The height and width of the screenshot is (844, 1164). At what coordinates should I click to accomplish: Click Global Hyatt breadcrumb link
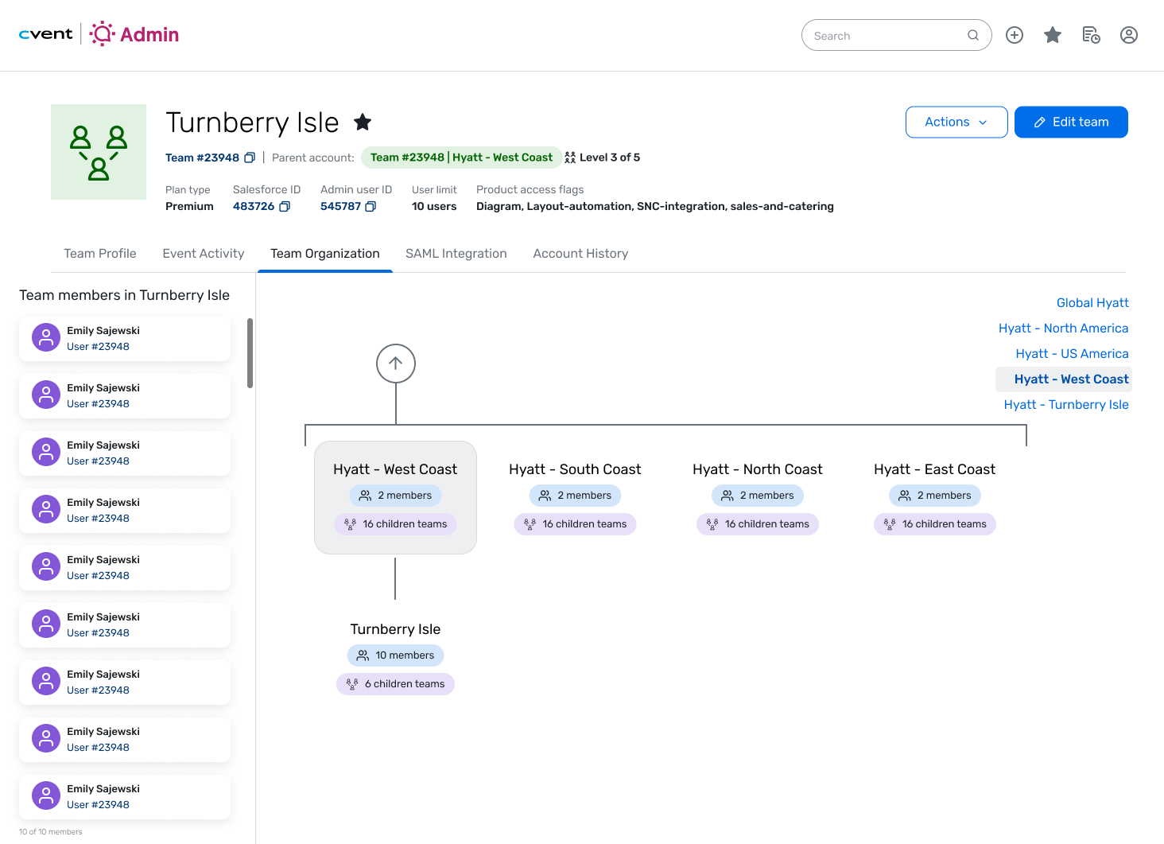(1092, 302)
